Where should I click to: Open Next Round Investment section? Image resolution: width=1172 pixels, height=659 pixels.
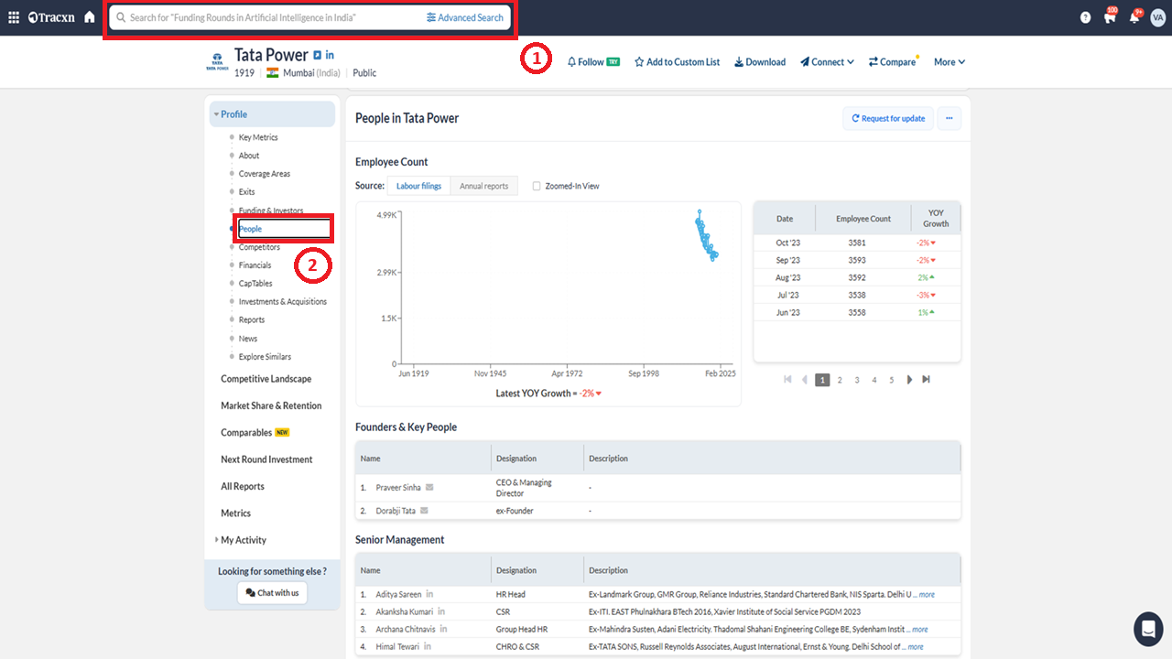266,459
